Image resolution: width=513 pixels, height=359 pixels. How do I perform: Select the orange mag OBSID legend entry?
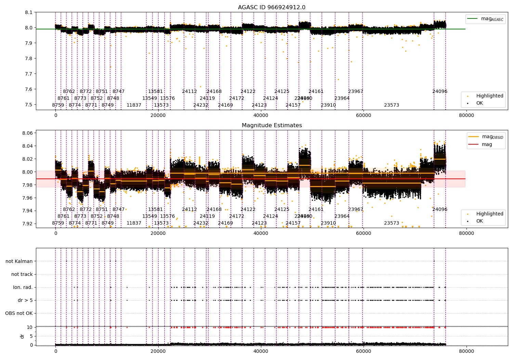[486, 137]
